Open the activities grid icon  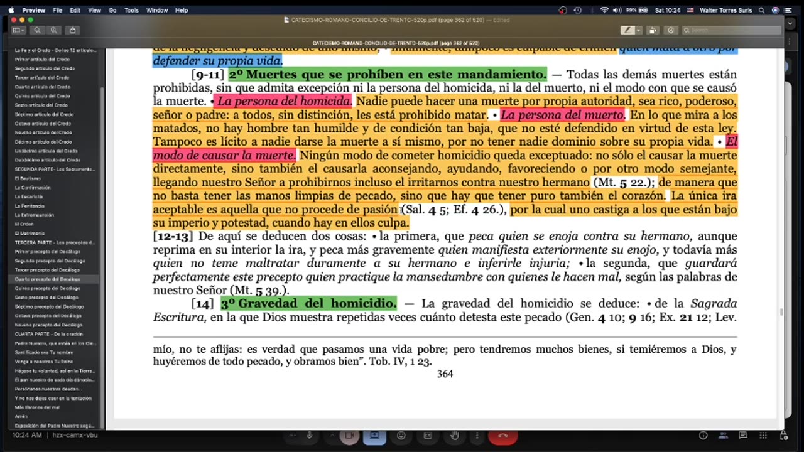click(763, 436)
